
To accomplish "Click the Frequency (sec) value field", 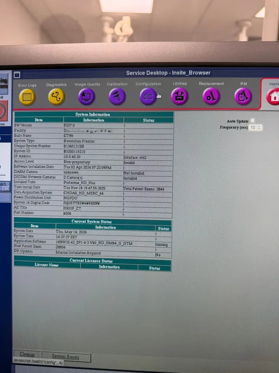I will coord(252,128).
